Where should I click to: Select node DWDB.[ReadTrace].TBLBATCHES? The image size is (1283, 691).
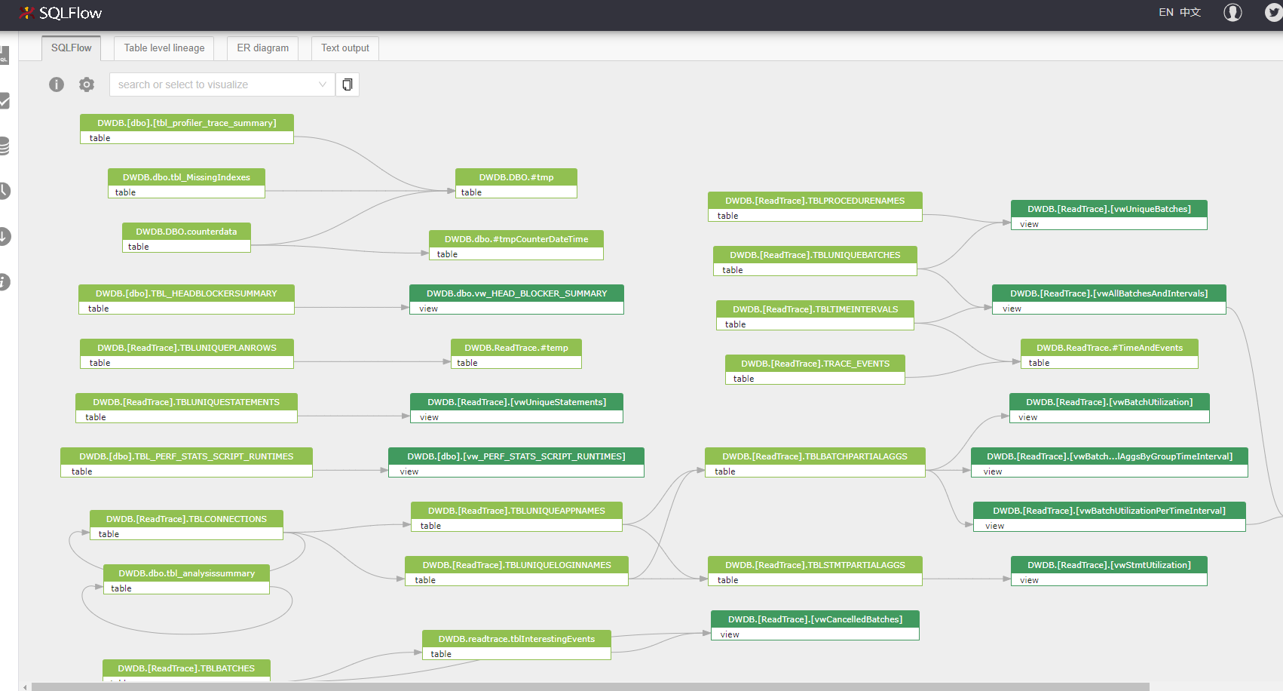click(186, 668)
